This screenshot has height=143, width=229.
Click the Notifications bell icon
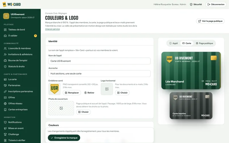pyautogui.click(x=5, y=122)
